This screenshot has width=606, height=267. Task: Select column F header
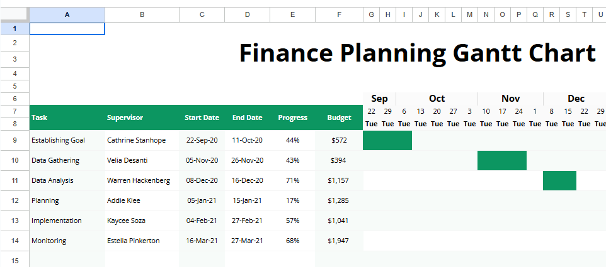pyautogui.click(x=339, y=14)
